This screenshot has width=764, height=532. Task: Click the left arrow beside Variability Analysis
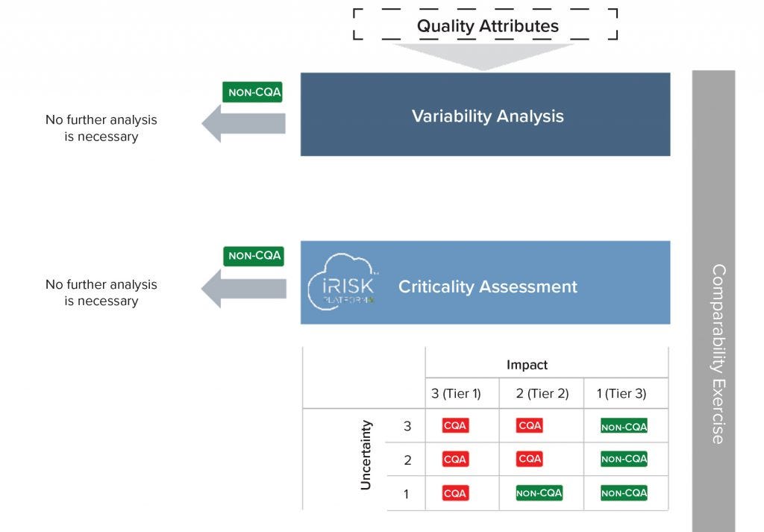click(244, 123)
